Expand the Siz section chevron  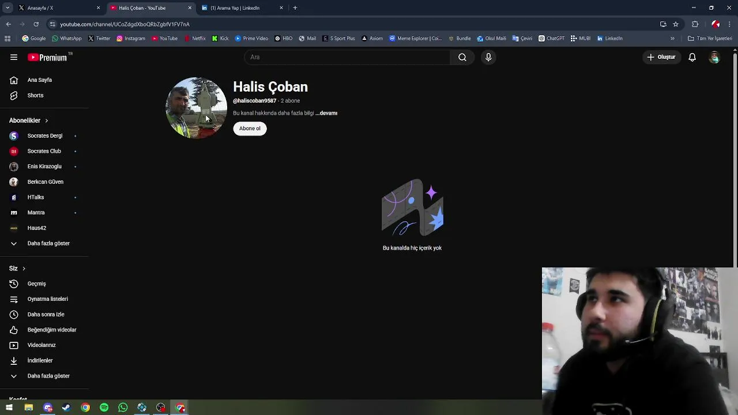point(24,269)
